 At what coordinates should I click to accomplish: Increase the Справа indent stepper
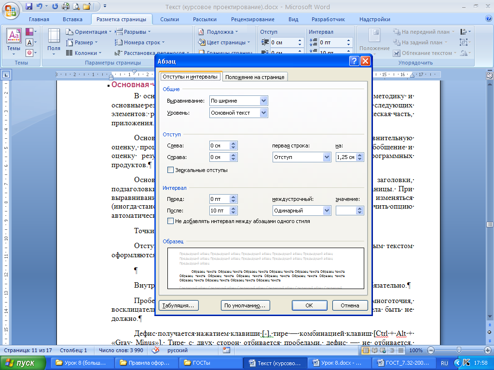[233, 155]
